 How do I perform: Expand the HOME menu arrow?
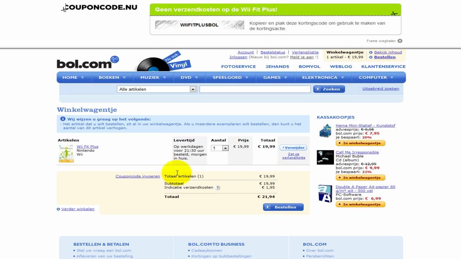[82, 78]
